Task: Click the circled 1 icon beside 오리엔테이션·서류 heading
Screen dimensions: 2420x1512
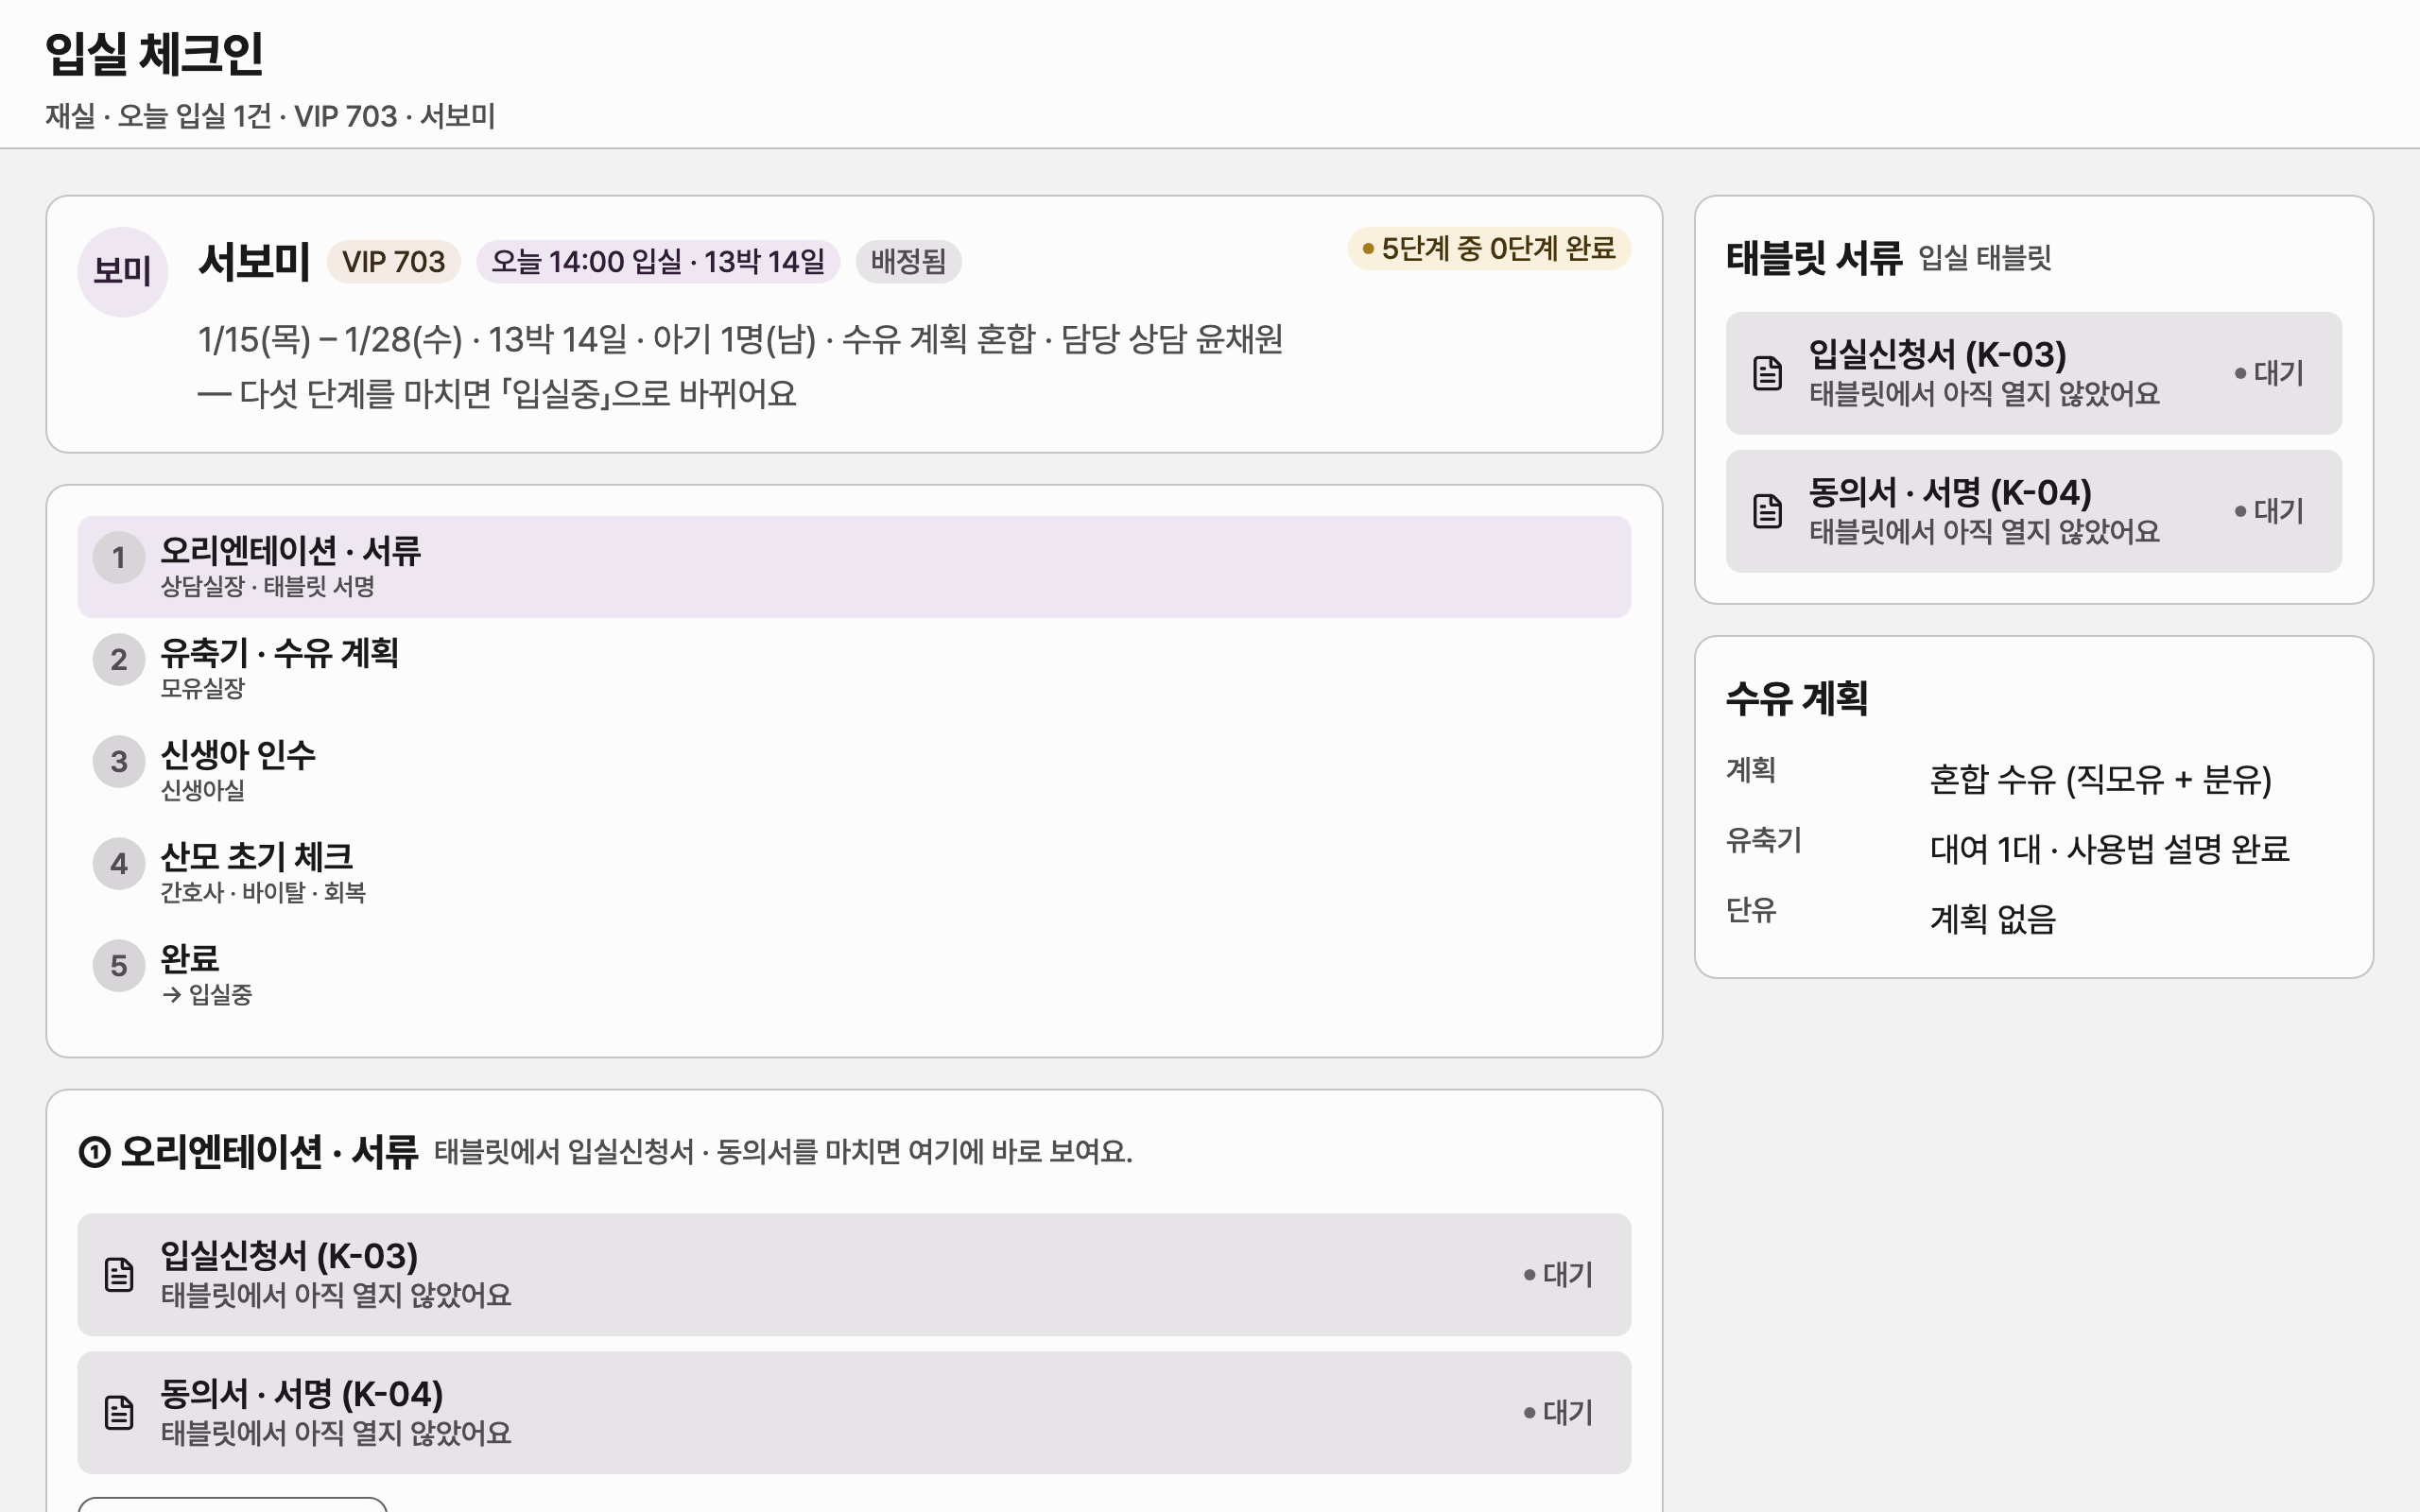Action: 94,1152
